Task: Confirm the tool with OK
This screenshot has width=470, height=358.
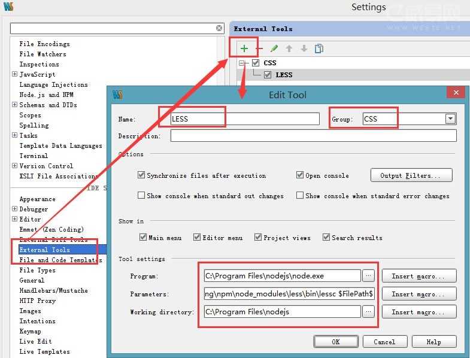Action: (x=336, y=342)
